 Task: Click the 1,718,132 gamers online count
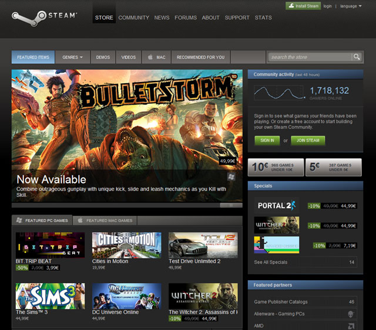(x=329, y=90)
